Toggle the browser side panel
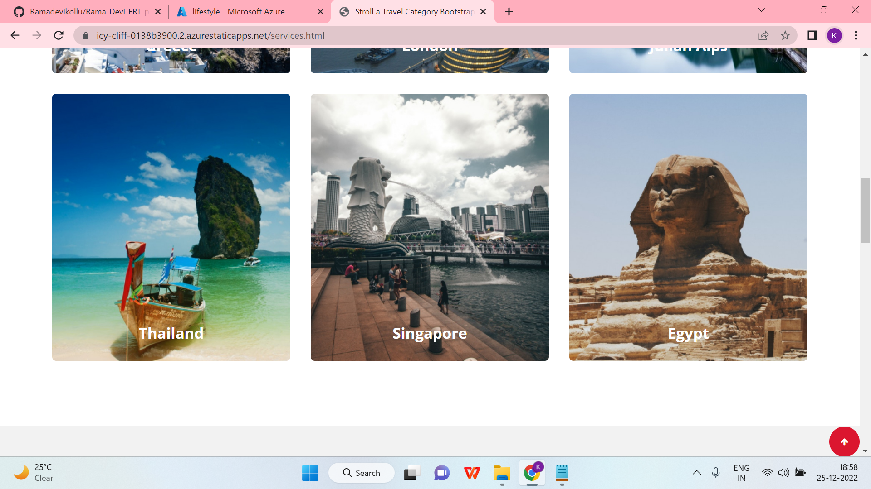 click(x=812, y=35)
